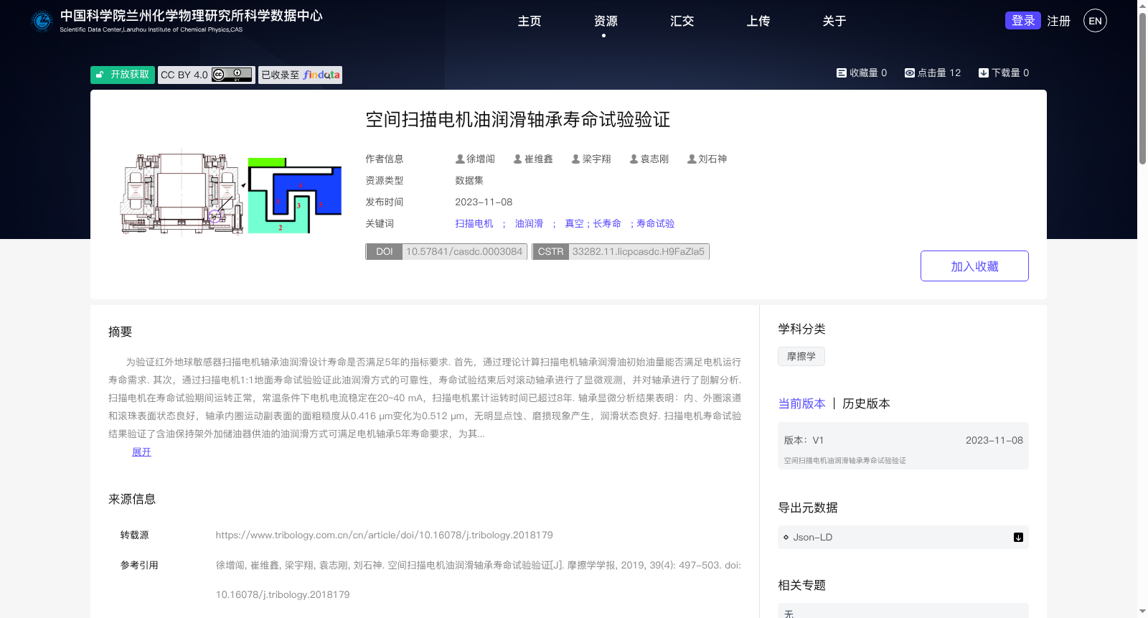Click the 开放获取 open access badge
The image size is (1148, 618).
pos(123,75)
